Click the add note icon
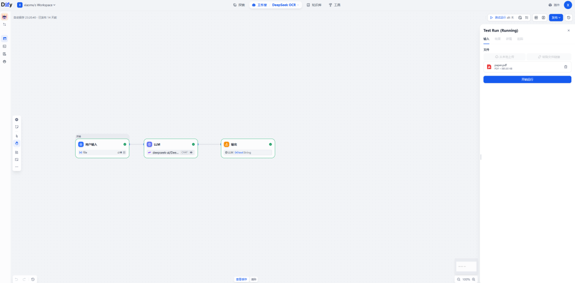The width and height of the screenshot is (575, 283). 17,127
